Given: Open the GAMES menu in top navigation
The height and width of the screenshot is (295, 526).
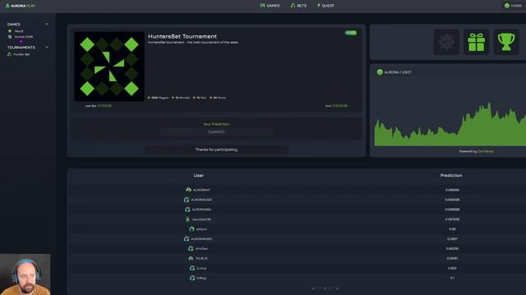Looking at the screenshot, I should coord(270,6).
